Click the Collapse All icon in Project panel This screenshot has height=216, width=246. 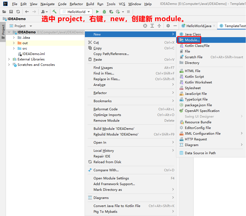click(x=159, y=26)
